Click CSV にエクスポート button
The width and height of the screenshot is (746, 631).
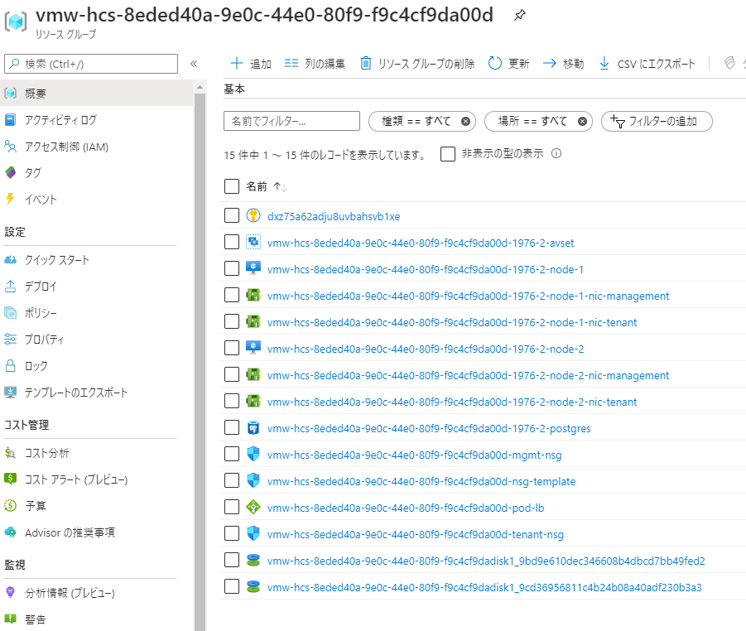point(647,63)
